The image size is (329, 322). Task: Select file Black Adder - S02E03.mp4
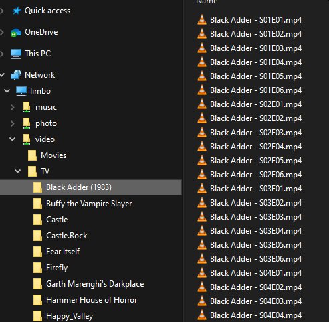pyautogui.click(x=255, y=133)
